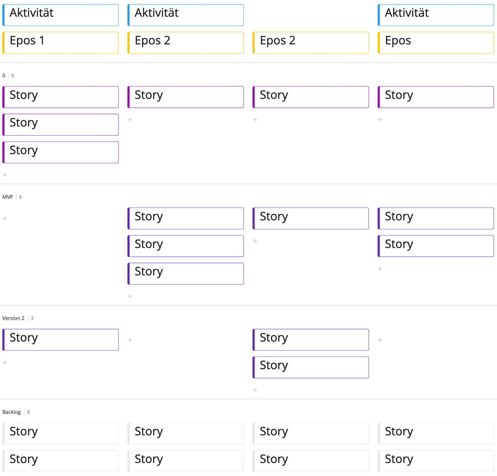Click the row label named 0
The height and width of the screenshot is (476, 497).
(3, 75)
